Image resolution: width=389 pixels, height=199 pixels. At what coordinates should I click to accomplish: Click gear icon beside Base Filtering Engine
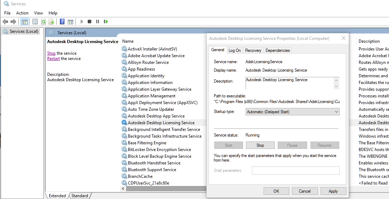click(x=124, y=143)
